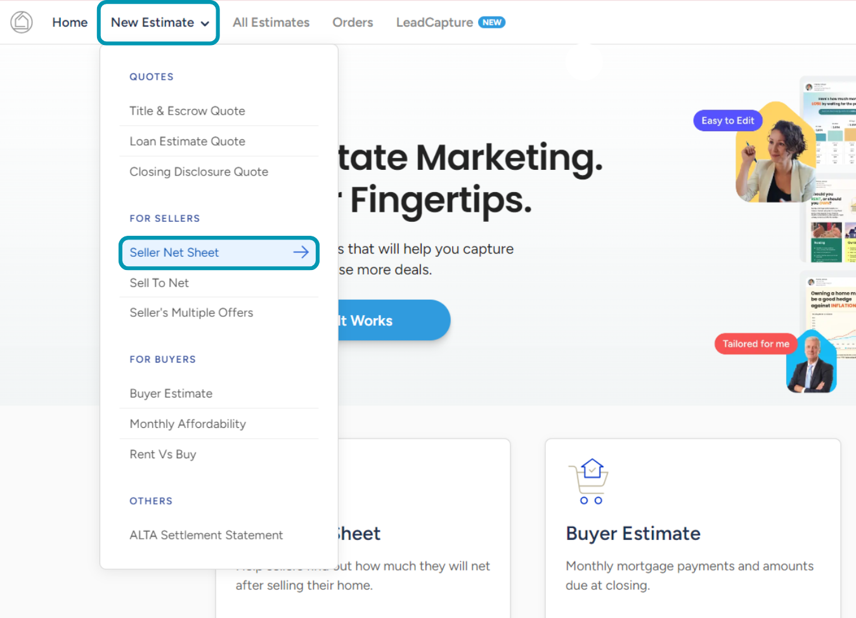Open the Orders nav item

pyautogui.click(x=353, y=22)
